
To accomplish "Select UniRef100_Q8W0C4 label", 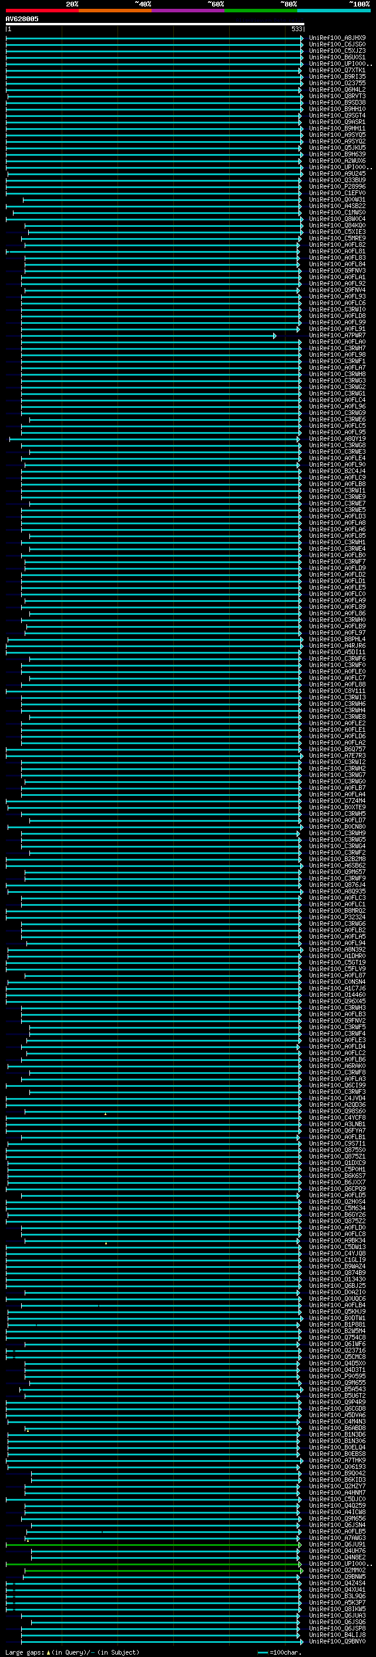I will (337, 219).
